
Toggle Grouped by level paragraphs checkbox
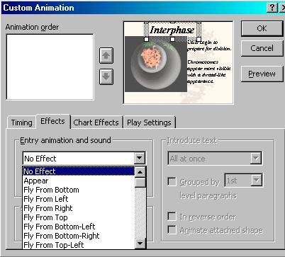(x=172, y=182)
